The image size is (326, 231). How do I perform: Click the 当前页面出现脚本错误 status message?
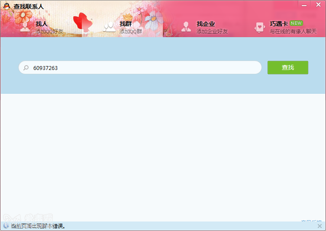click(x=38, y=226)
